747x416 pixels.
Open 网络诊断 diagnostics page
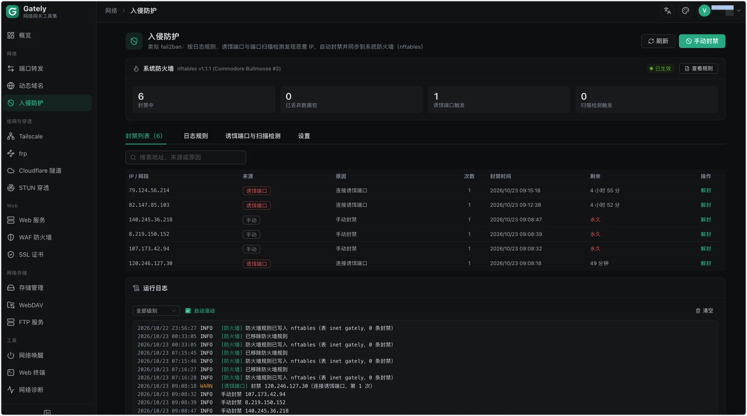(47, 390)
